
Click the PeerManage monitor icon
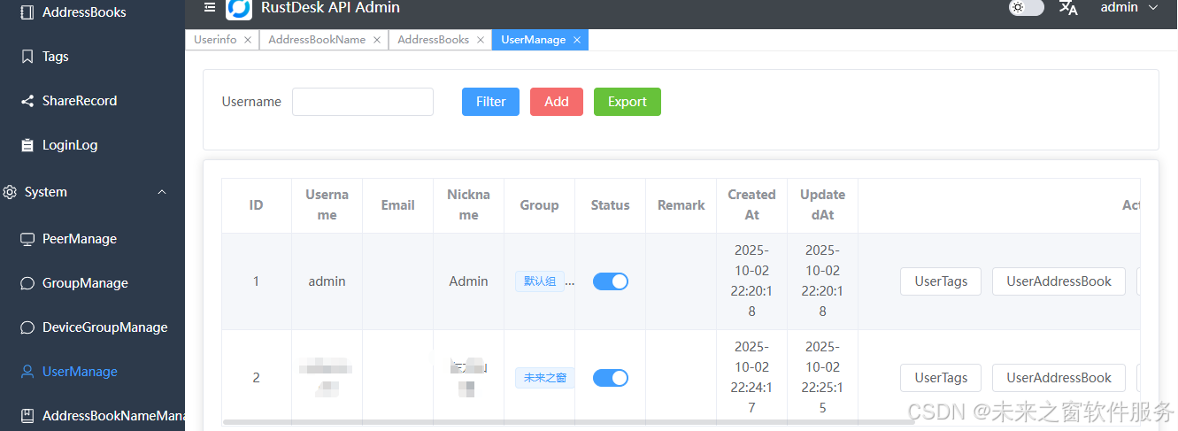27,239
